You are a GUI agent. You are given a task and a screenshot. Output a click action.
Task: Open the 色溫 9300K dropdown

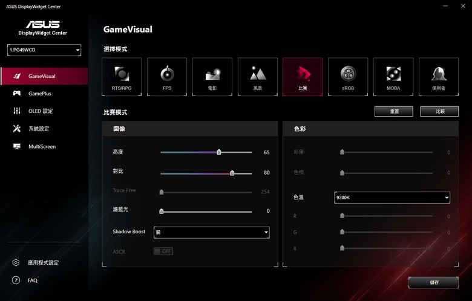pyautogui.click(x=392, y=198)
